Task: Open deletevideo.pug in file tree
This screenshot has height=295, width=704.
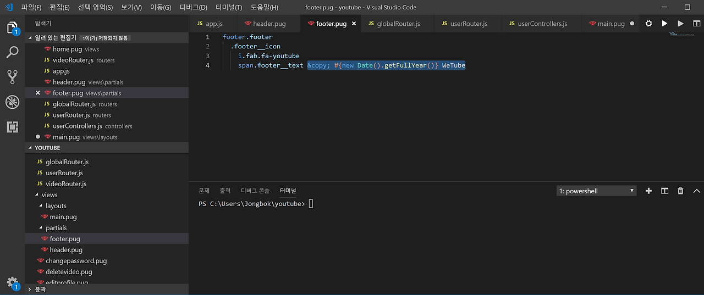Action: (107, 272)
